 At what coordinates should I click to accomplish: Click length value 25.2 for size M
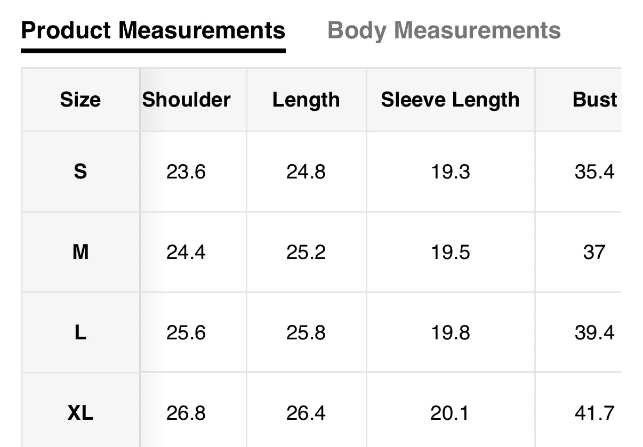point(306,252)
